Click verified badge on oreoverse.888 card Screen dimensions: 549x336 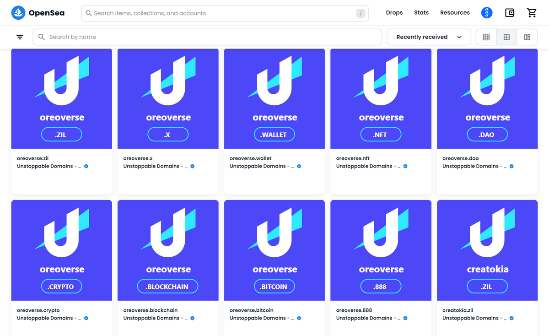(405, 318)
